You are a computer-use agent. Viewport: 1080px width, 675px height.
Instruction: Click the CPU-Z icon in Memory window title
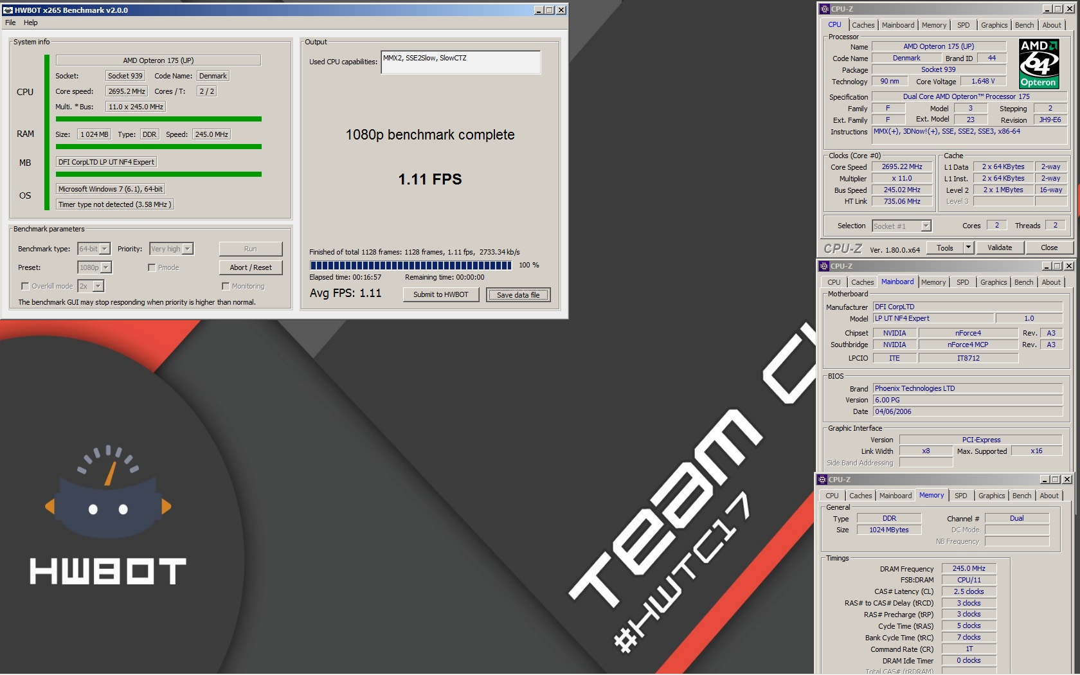[x=822, y=480]
